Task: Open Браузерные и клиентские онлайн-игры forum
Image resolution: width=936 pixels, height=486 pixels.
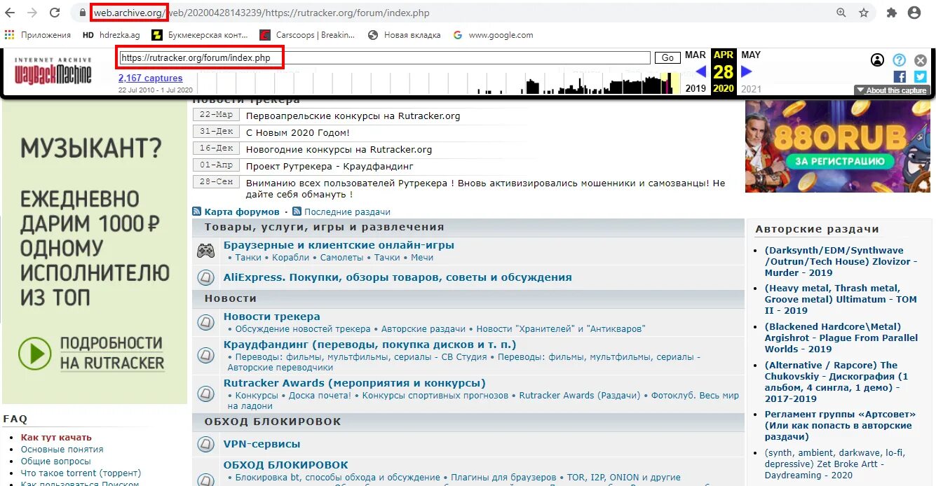Action: coord(339,245)
